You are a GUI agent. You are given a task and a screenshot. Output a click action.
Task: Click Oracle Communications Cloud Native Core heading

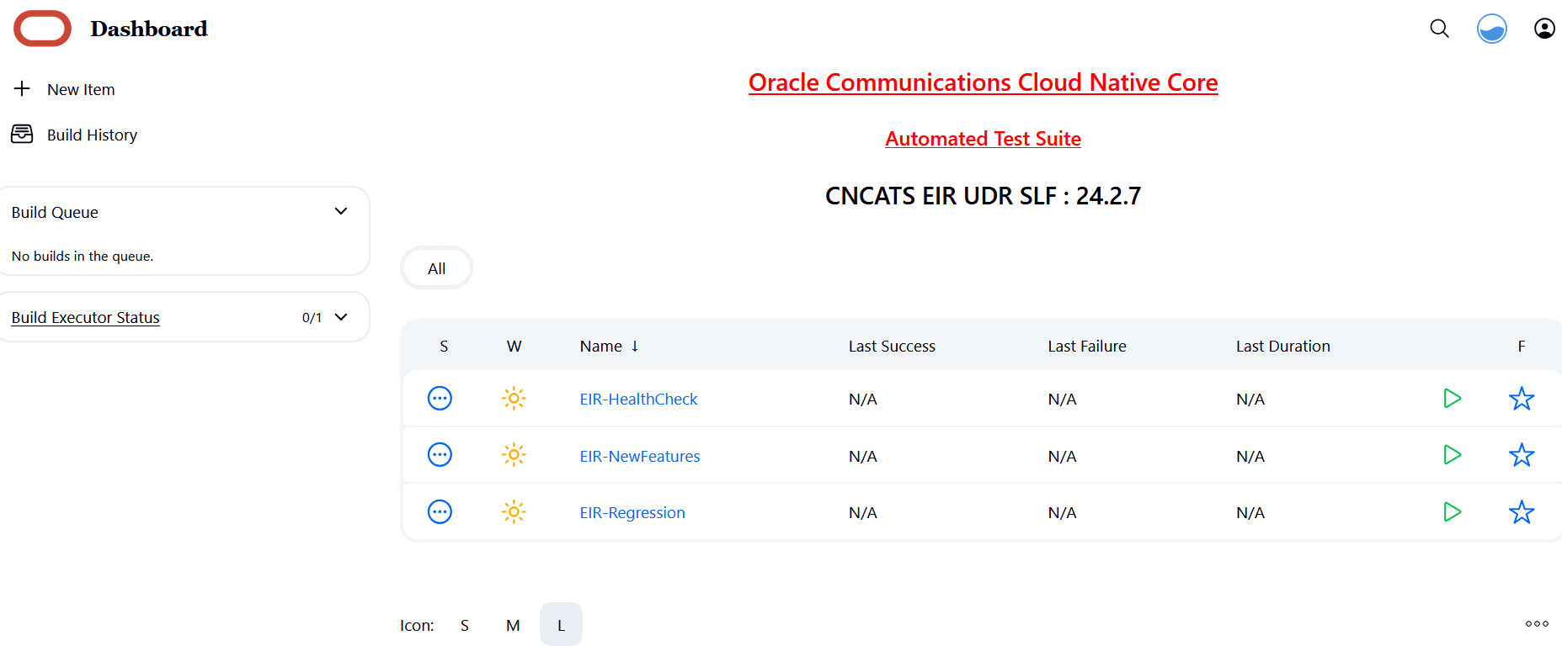click(x=983, y=82)
